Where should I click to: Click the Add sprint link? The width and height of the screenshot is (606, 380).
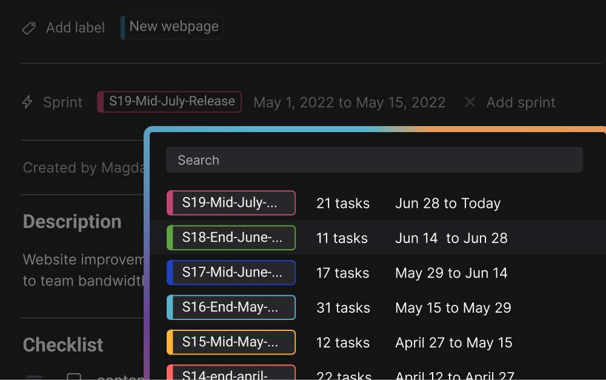tap(520, 102)
